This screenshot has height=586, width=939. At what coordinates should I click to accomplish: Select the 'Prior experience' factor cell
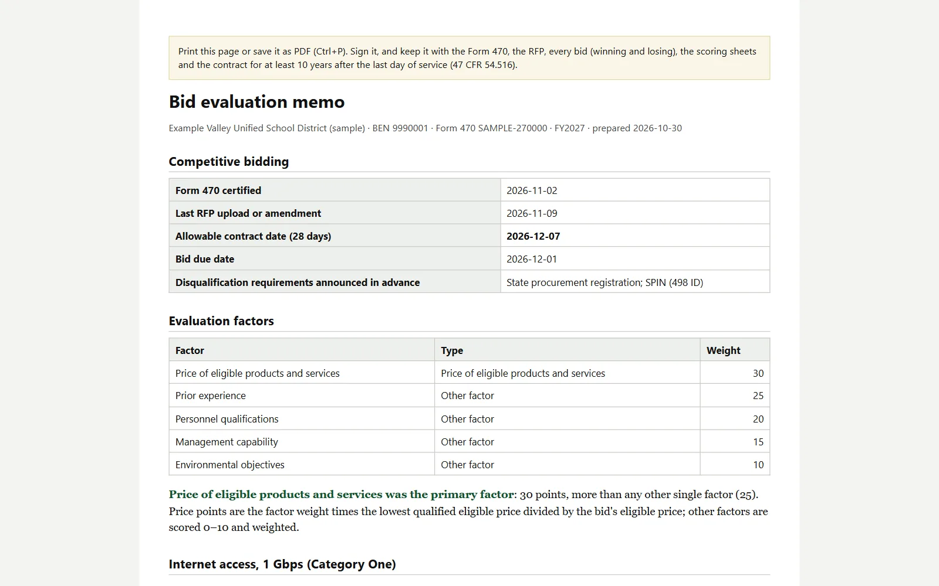tap(302, 396)
